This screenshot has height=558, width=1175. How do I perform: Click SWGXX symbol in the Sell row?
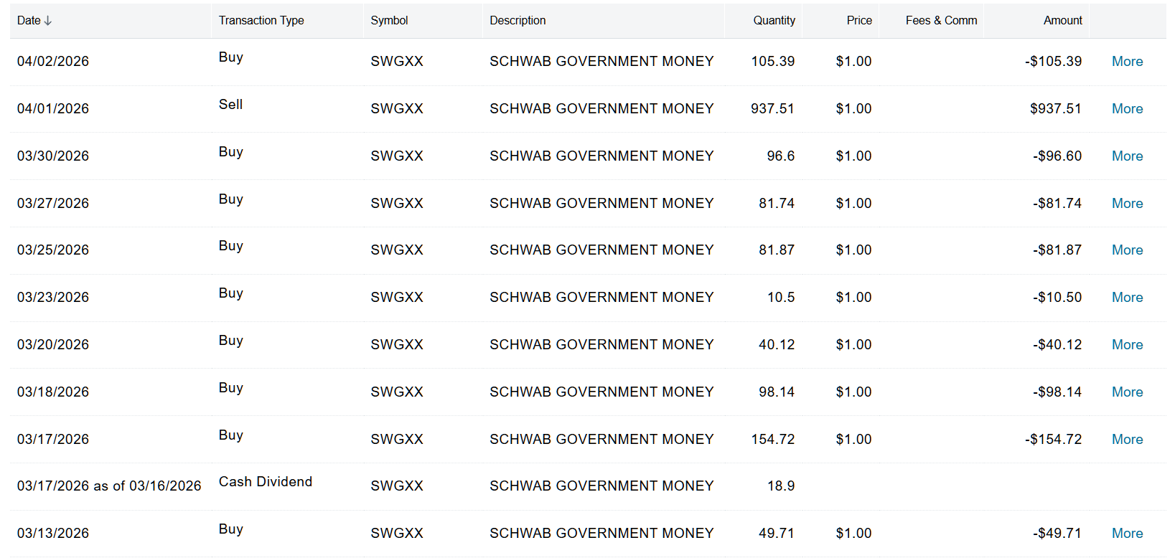397,109
